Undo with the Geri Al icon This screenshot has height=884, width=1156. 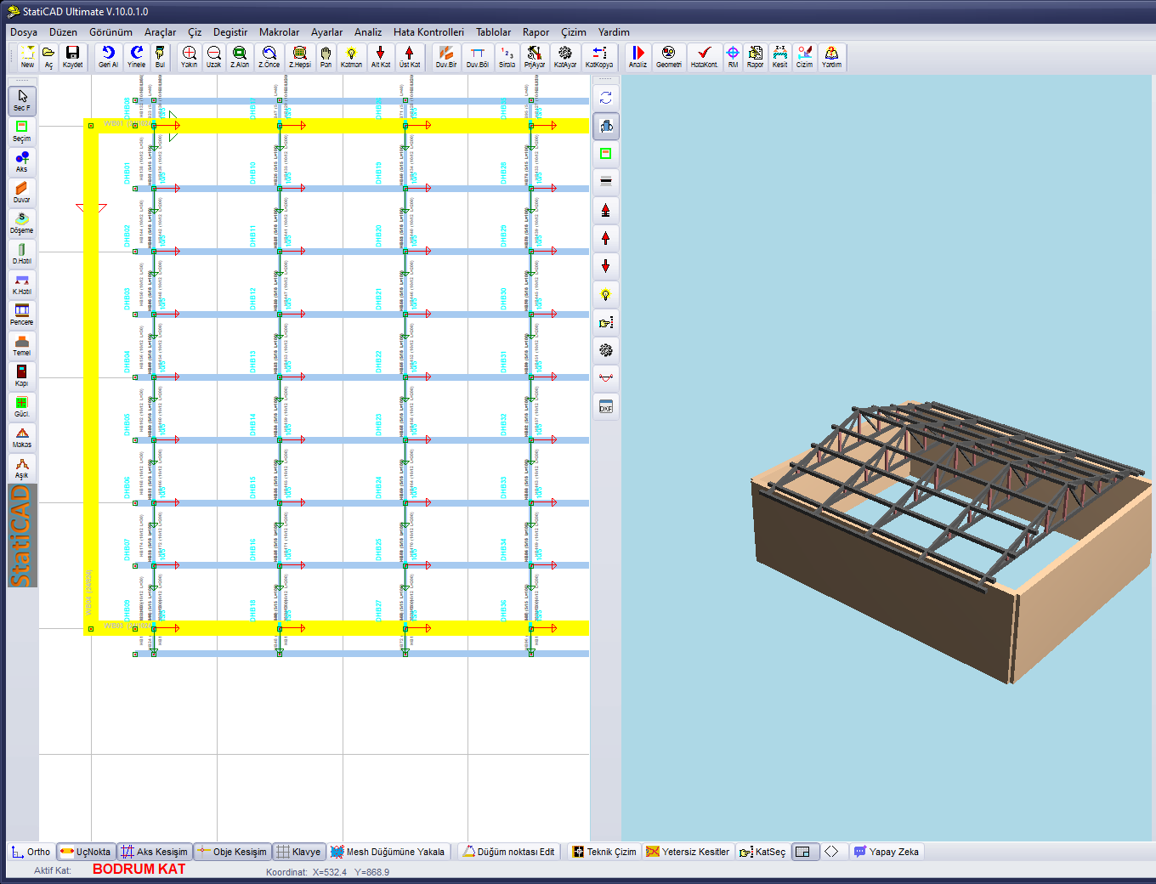(x=108, y=57)
